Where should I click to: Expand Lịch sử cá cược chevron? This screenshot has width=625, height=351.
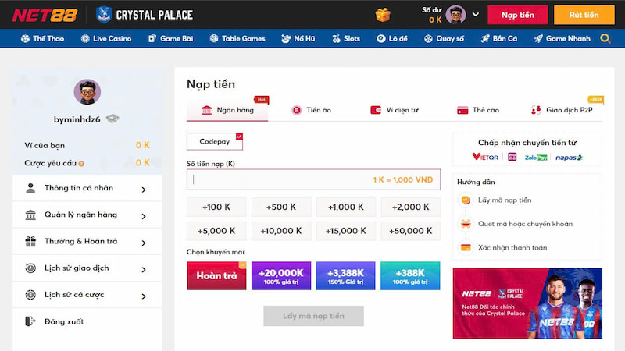click(144, 296)
